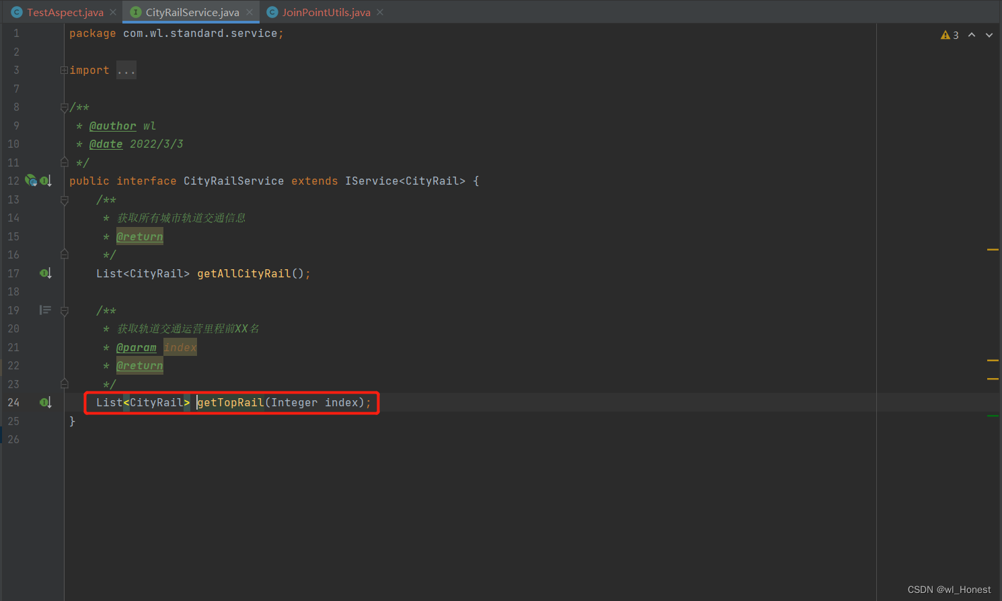
Task: Click the TestAspect.java class file icon
Action: pyautogui.click(x=17, y=12)
